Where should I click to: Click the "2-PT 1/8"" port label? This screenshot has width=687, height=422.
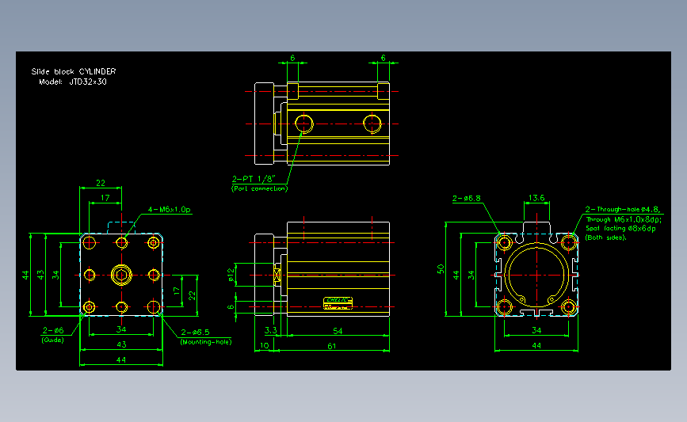254,179
